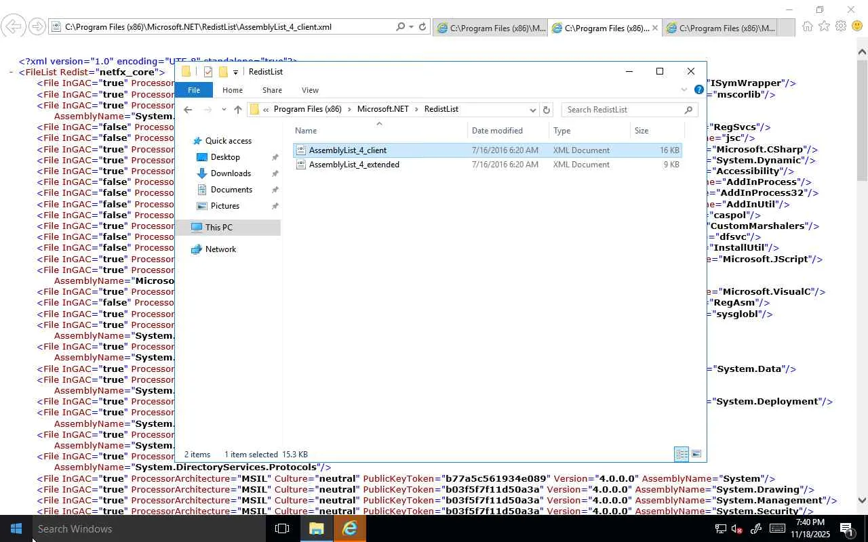
Task: Open the Favorites star in Internet Explorer
Action: 824,26
